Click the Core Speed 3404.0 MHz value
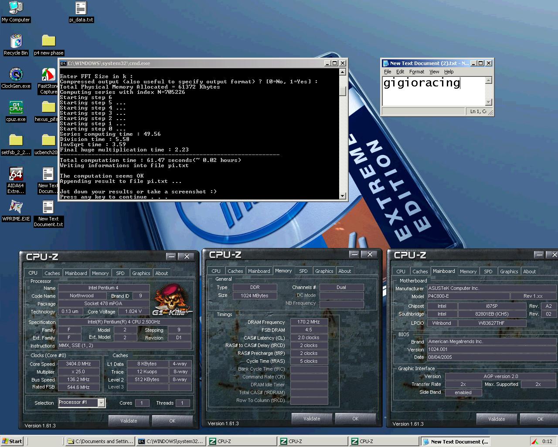 coord(78,364)
